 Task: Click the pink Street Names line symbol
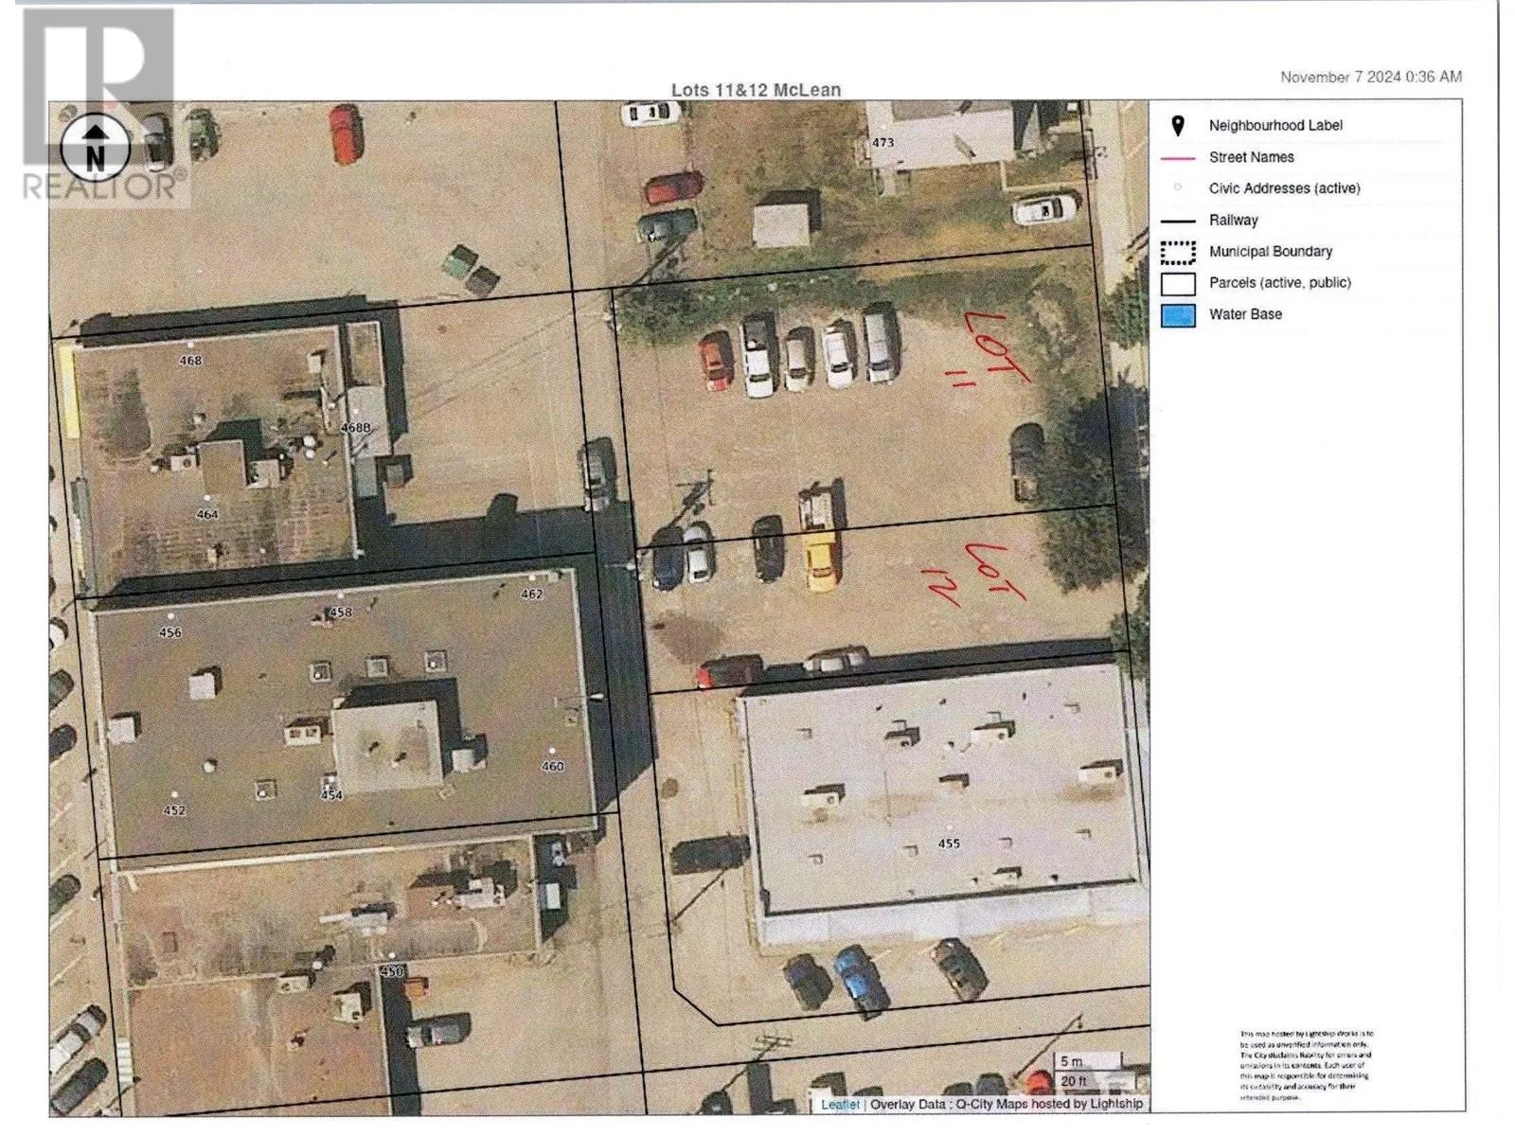(x=1178, y=158)
